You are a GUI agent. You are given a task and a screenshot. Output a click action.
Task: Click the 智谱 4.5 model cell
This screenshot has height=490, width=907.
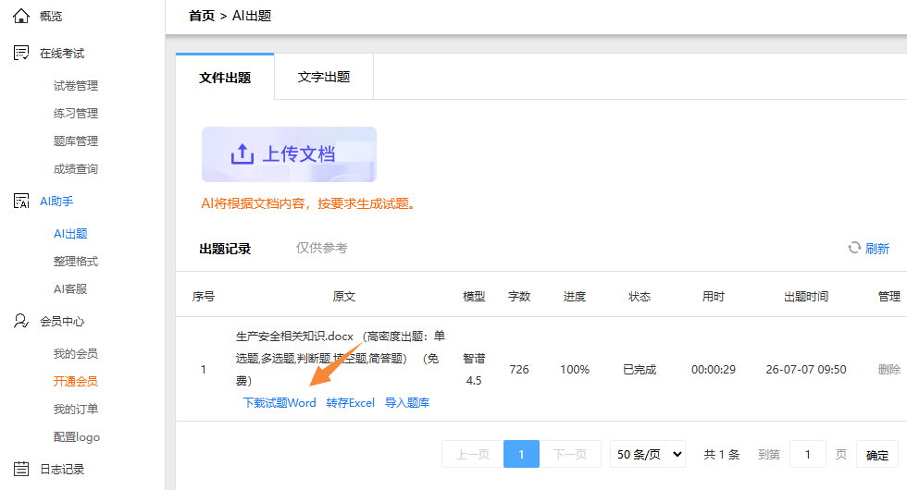pyautogui.click(x=474, y=369)
